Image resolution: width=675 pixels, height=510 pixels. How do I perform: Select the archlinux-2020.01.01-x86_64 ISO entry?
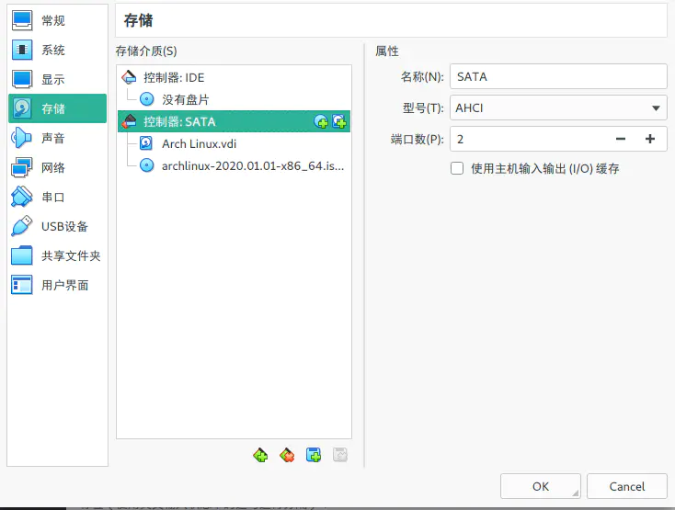coord(234,165)
